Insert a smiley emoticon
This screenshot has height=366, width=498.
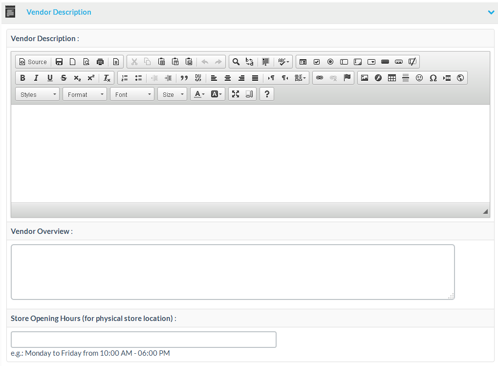tap(419, 78)
